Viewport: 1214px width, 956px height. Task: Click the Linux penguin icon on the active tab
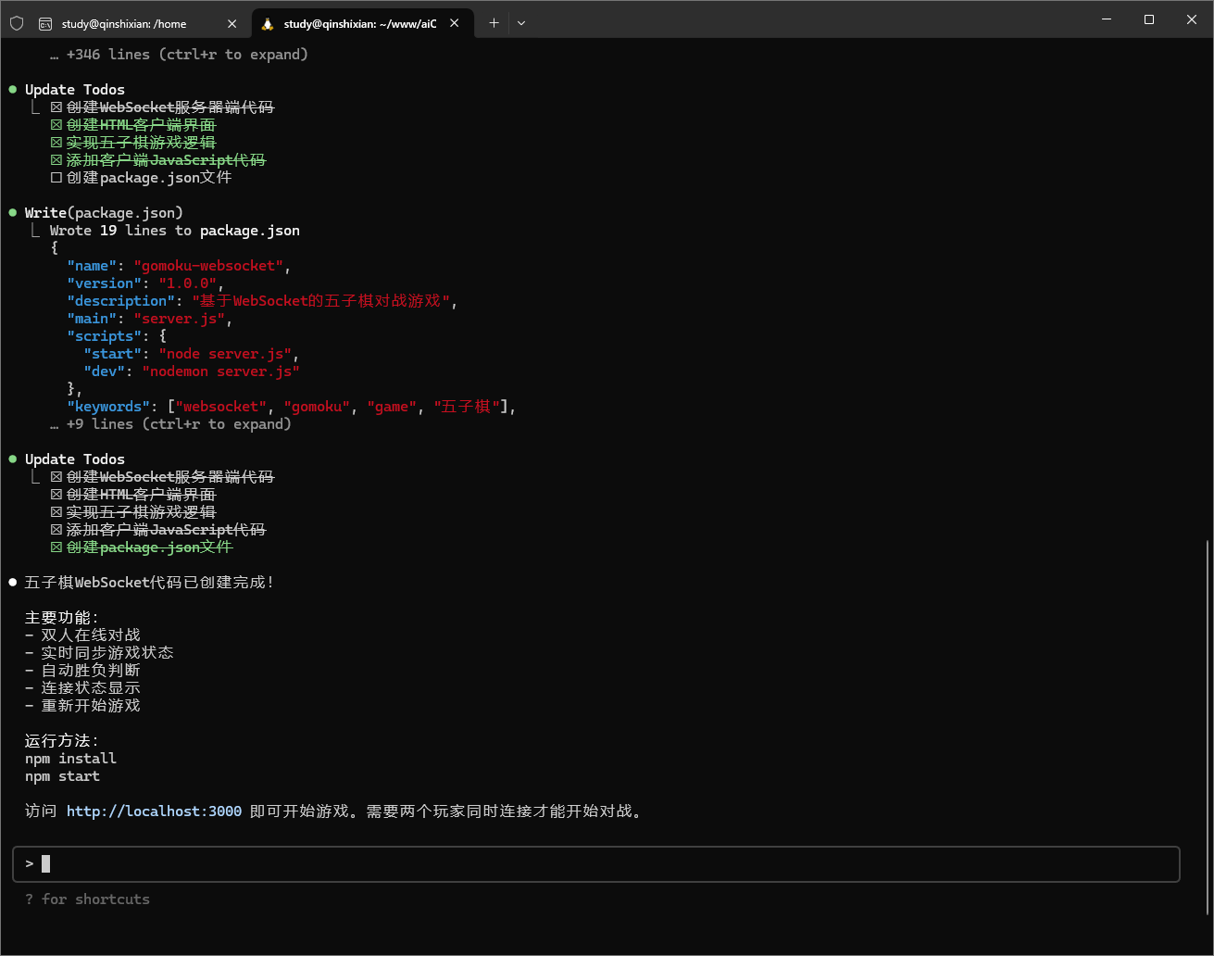268,24
